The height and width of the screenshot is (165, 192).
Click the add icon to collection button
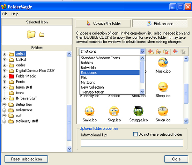coord(175,52)
